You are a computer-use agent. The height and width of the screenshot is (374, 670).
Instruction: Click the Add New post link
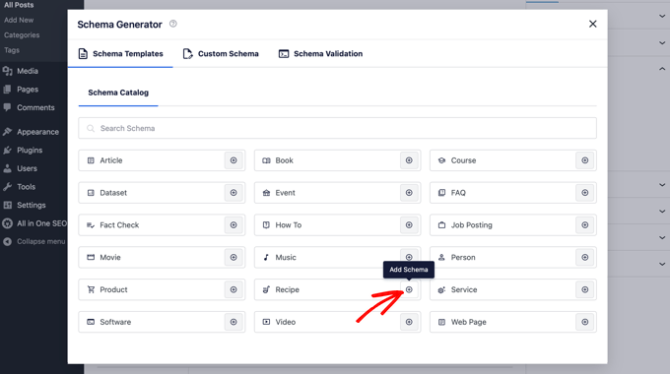(x=19, y=20)
